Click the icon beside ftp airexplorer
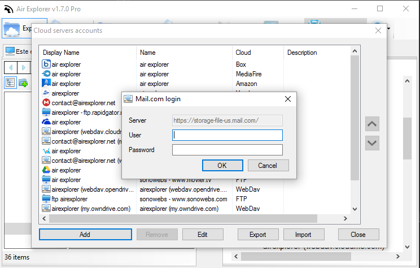Viewport: 420px width, 268px height. (x=46, y=199)
